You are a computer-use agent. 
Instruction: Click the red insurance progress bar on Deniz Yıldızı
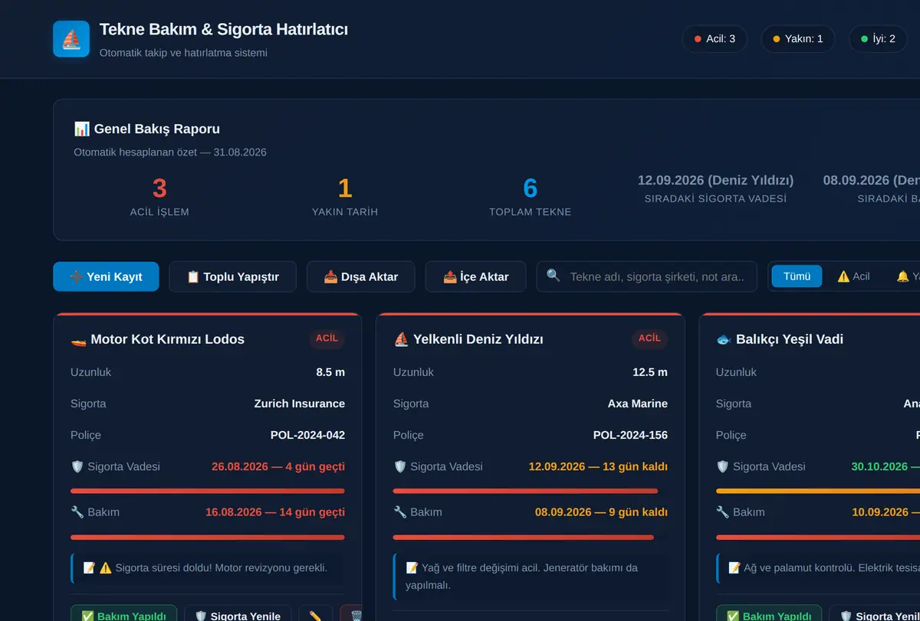point(525,491)
